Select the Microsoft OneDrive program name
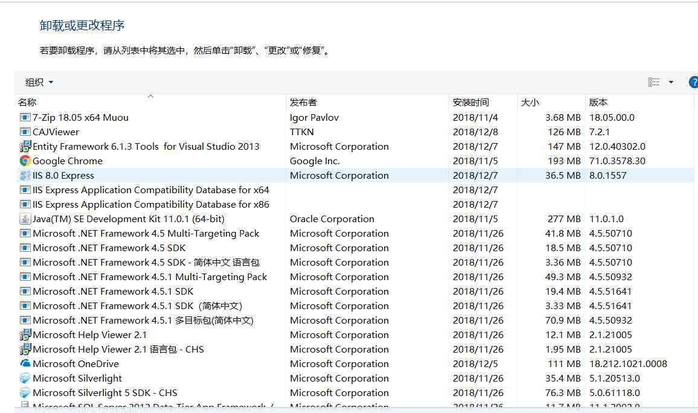The width and height of the screenshot is (698, 413). pos(75,363)
